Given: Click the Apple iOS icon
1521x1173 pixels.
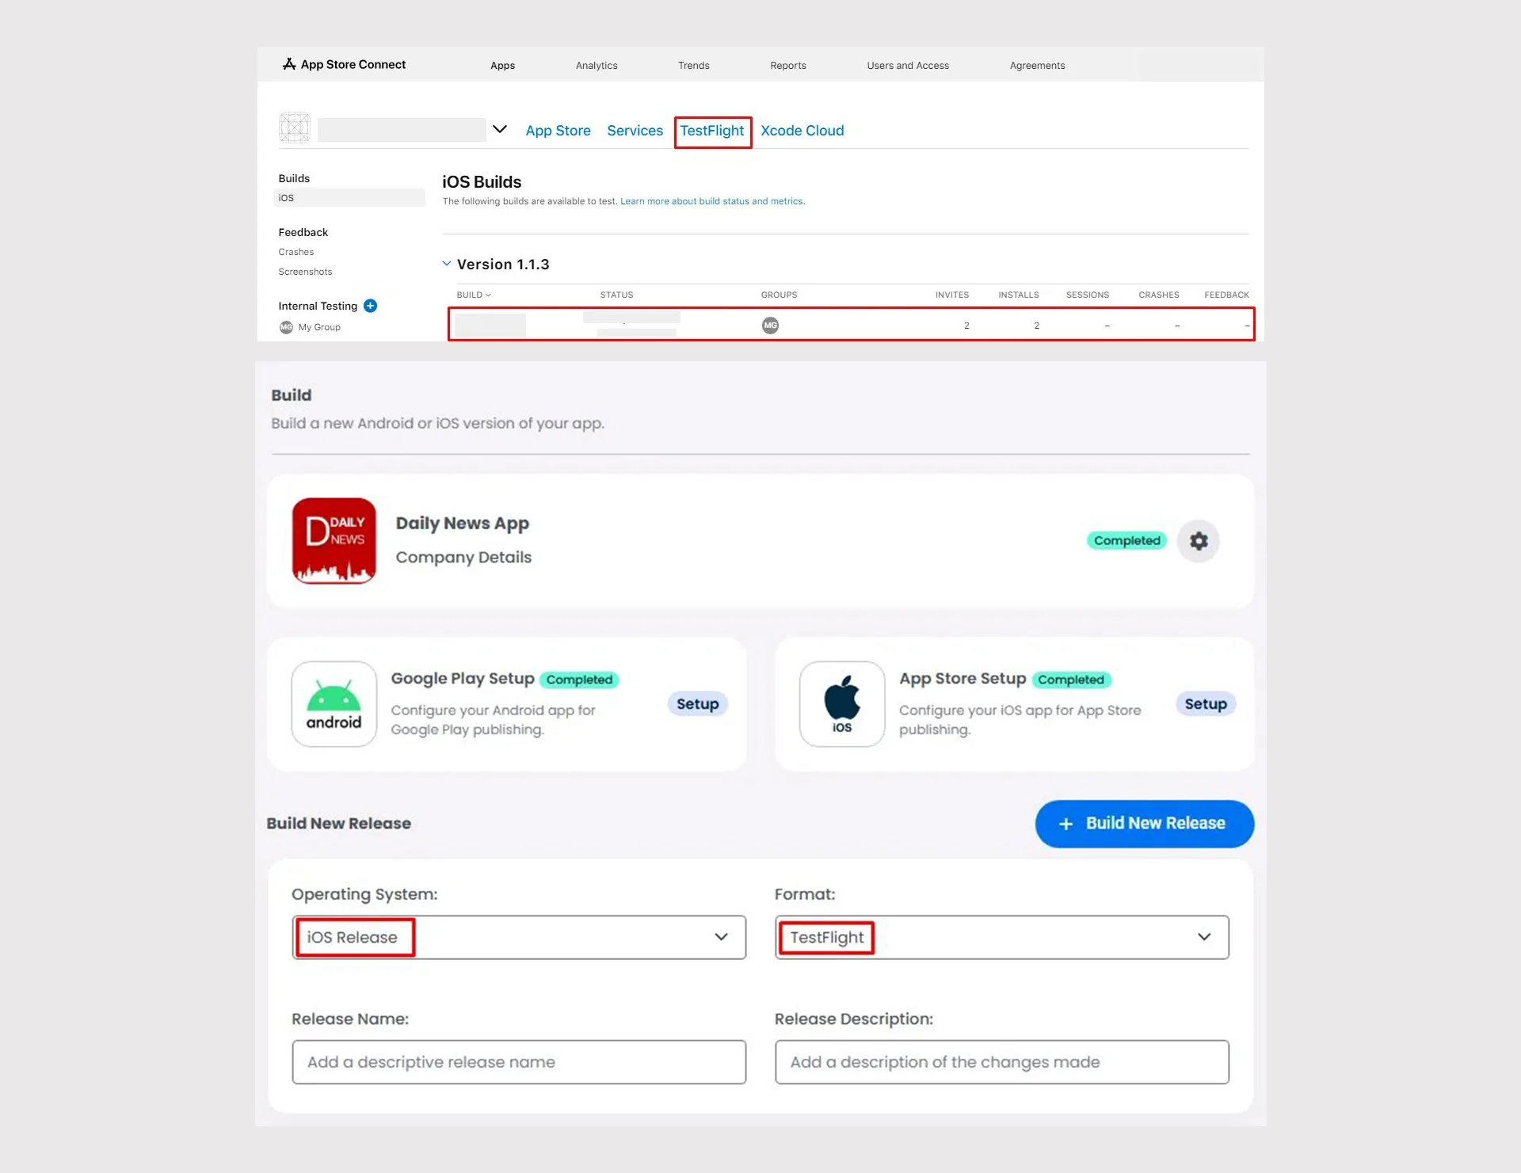Looking at the screenshot, I should click(x=842, y=704).
